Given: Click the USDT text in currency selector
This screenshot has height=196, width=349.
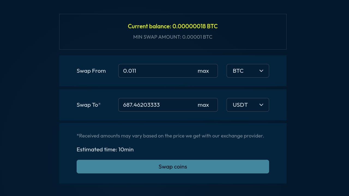Looking at the screenshot, I should [x=240, y=105].
